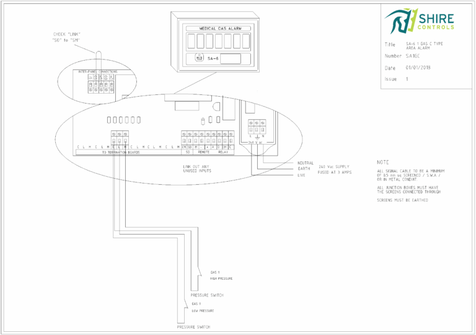Viewport: 476px width, 335px height.
Task: Click the "240 Vac Supply" text
Action: pos(334,166)
